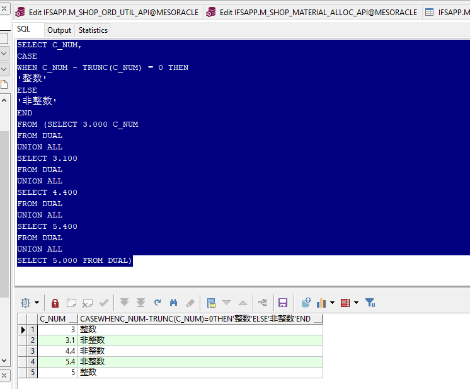Click the 整数 cell in row 1
This screenshot has width=470, height=389.
(x=200, y=330)
